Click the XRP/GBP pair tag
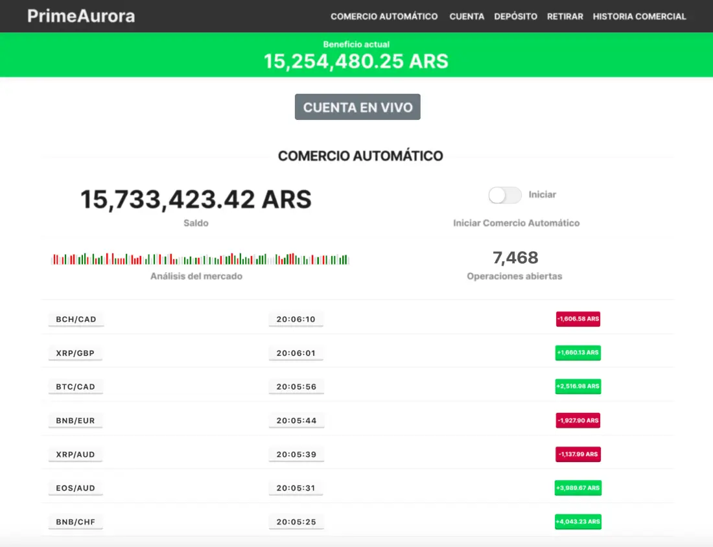The image size is (713, 547). point(75,353)
